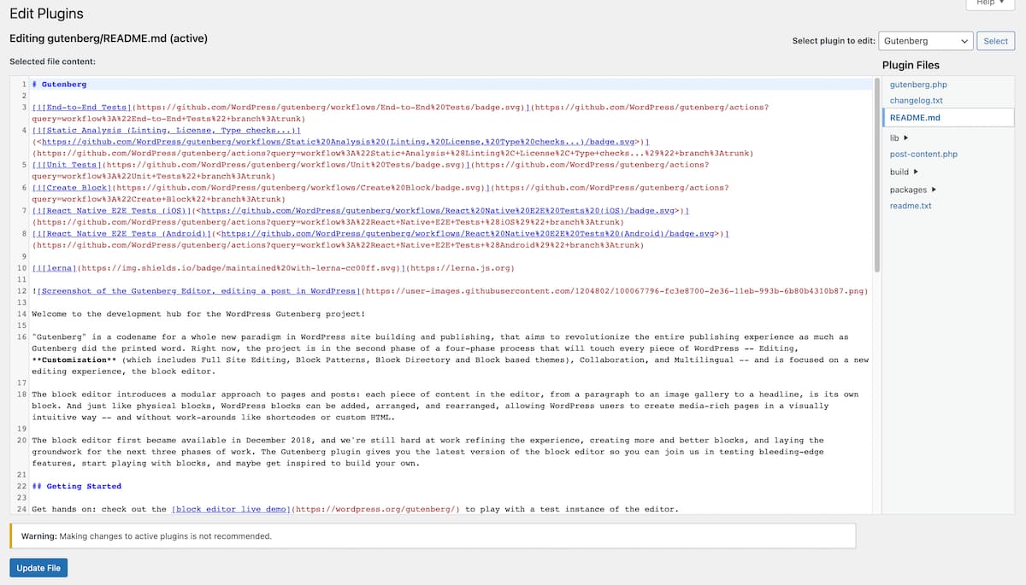
Task: Open post-content.php file
Action: pyautogui.click(x=923, y=155)
